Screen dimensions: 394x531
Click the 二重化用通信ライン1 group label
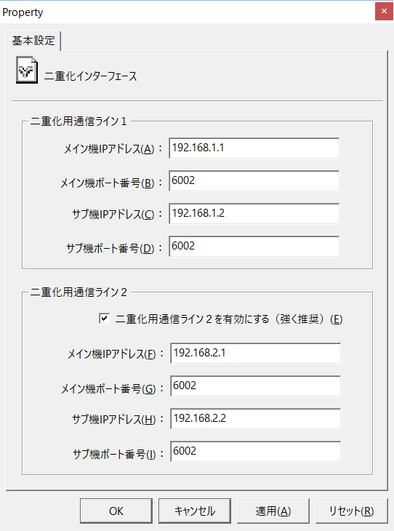click(79, 121)
